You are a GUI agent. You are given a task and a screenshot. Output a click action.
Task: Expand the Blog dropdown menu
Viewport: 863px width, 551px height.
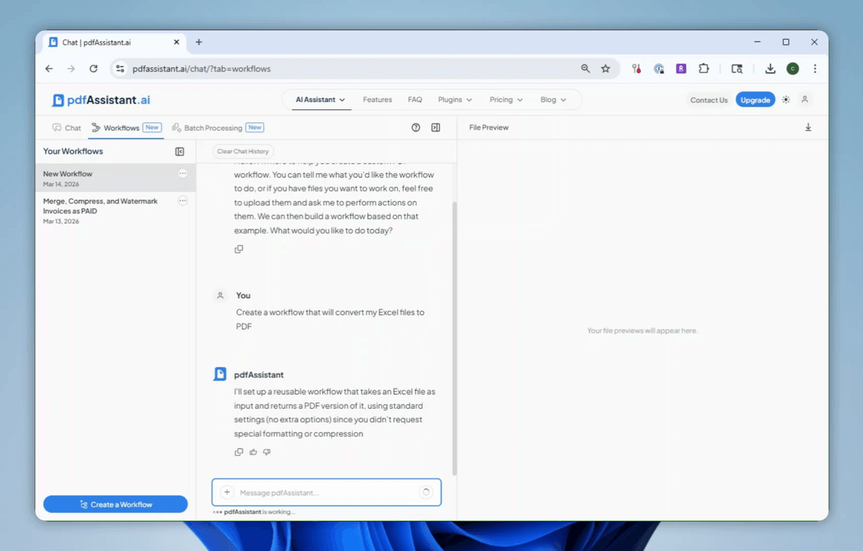554,100
